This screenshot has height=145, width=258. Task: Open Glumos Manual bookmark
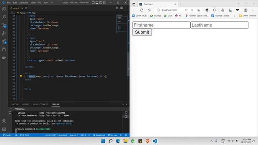coord(221,16)
